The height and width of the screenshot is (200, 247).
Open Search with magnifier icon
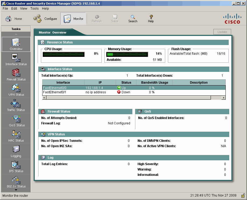(x=133, y=19)
